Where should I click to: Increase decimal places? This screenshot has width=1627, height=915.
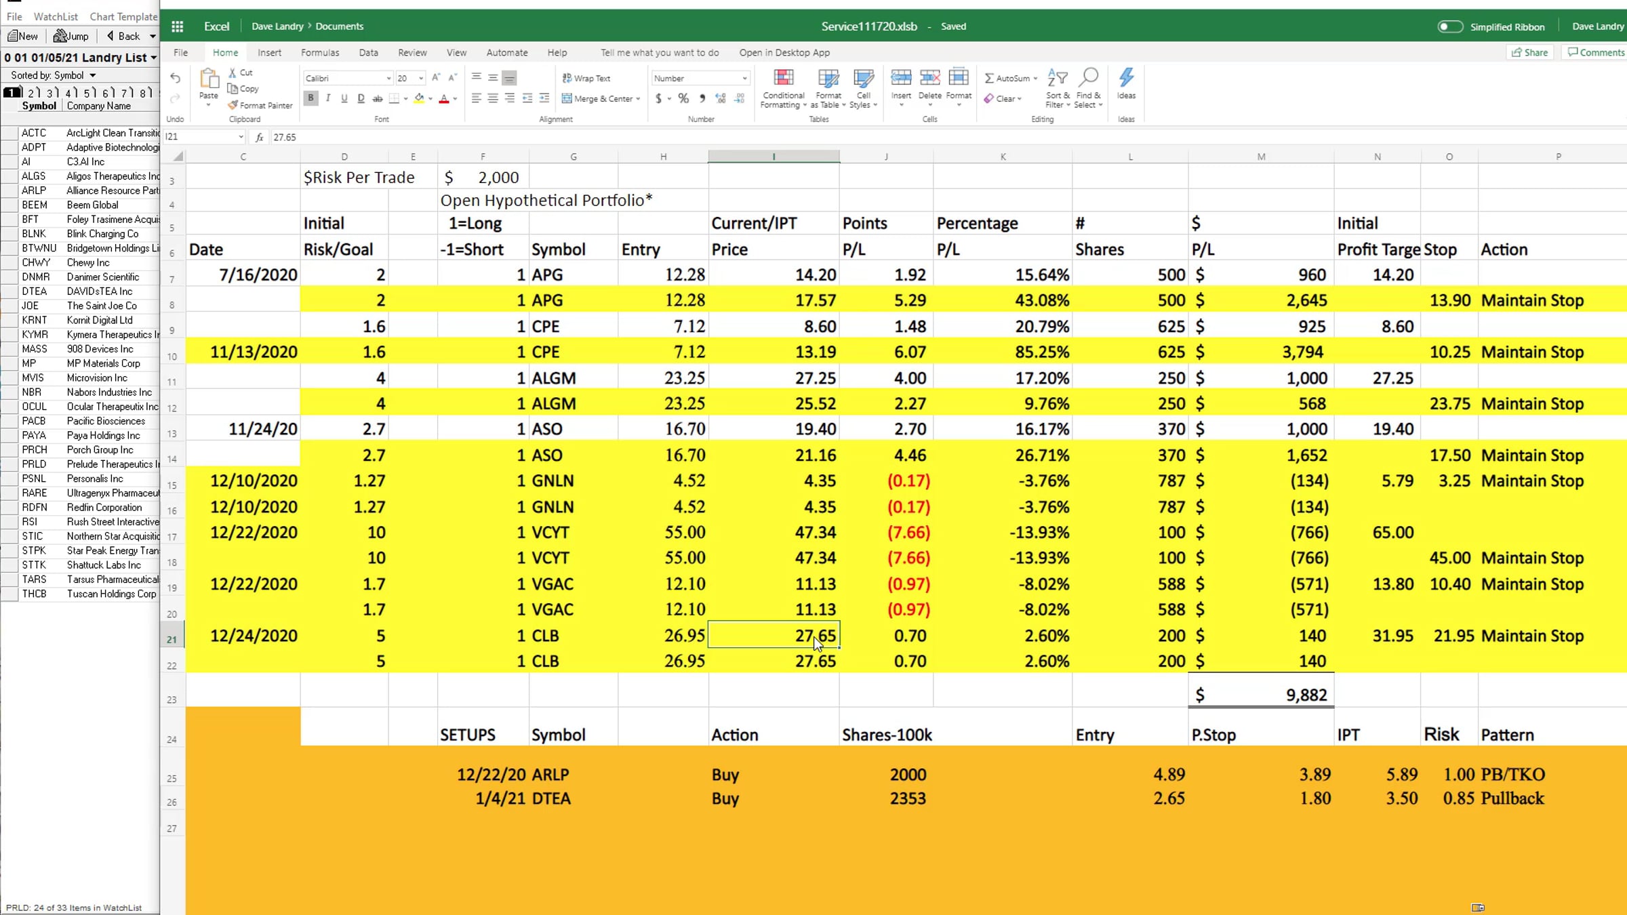point(721,98)
